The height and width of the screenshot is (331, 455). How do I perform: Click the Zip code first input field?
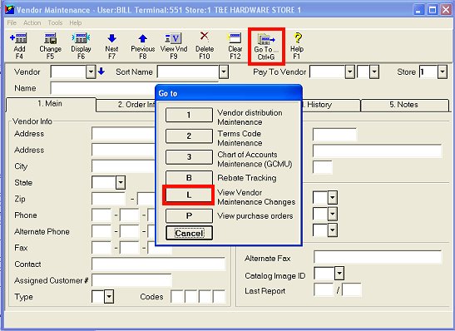[108, 199]
